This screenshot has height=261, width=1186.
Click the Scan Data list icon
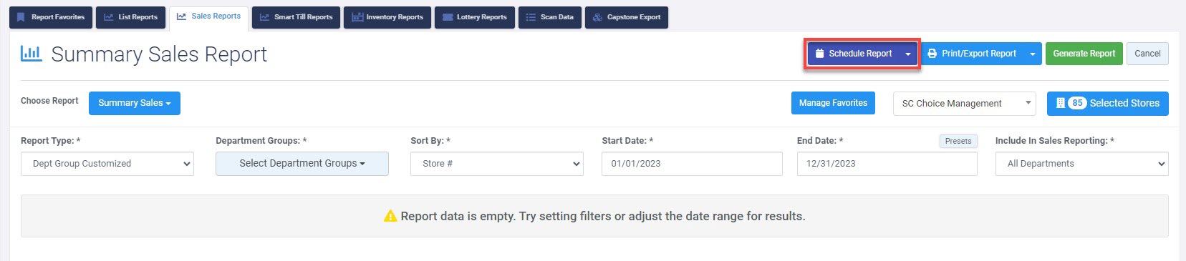click(x=531, y=17)
